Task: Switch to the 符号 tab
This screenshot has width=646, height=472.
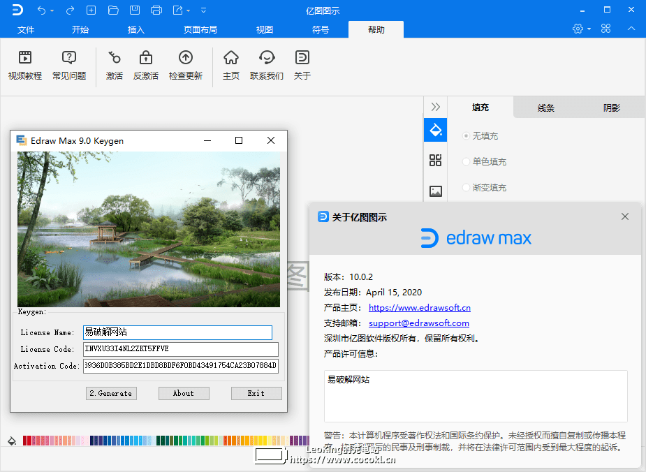Action: tap(321, 29)
